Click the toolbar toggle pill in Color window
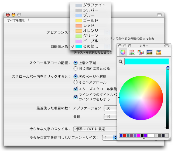The height and width of the screenshot is (151, 174). coord(167,46)
